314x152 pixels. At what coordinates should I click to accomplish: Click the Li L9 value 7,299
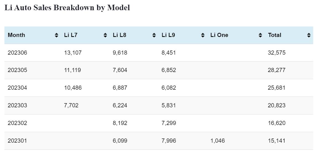point(169,123)
